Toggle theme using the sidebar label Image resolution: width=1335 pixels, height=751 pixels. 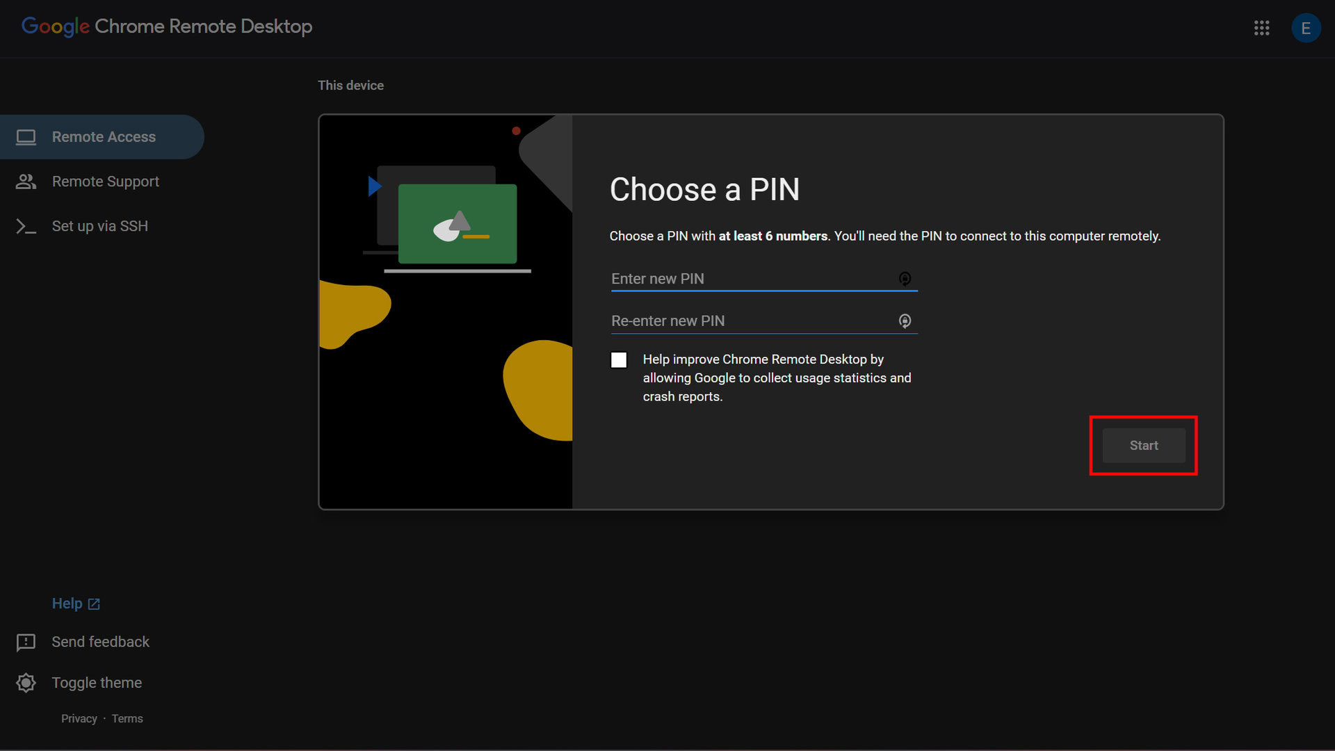point(97,683)
